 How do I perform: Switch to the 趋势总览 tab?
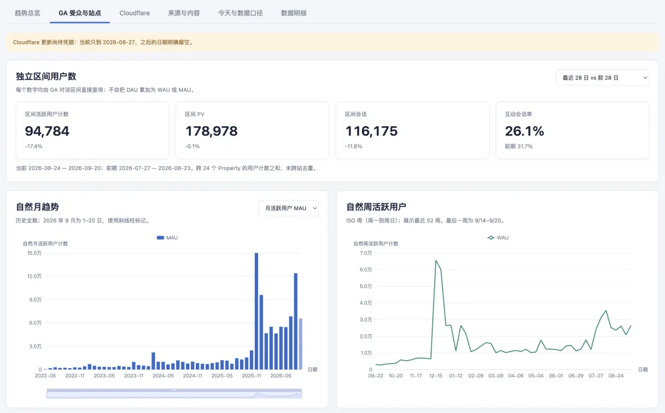pyautogui.click(x=28, y=13)
